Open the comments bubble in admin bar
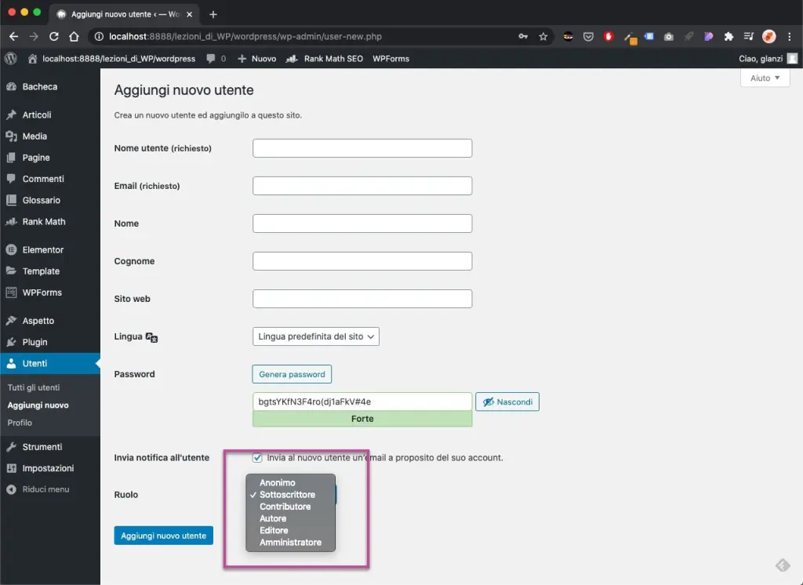This screenshot has height=585, width=803. [x=210, y=58]
